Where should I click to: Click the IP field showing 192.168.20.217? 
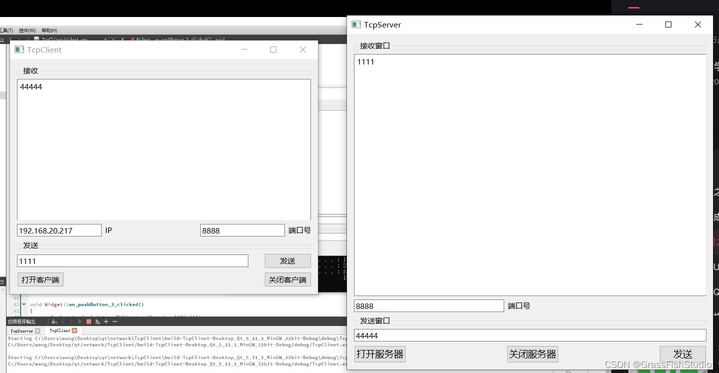tap(59, 230)
